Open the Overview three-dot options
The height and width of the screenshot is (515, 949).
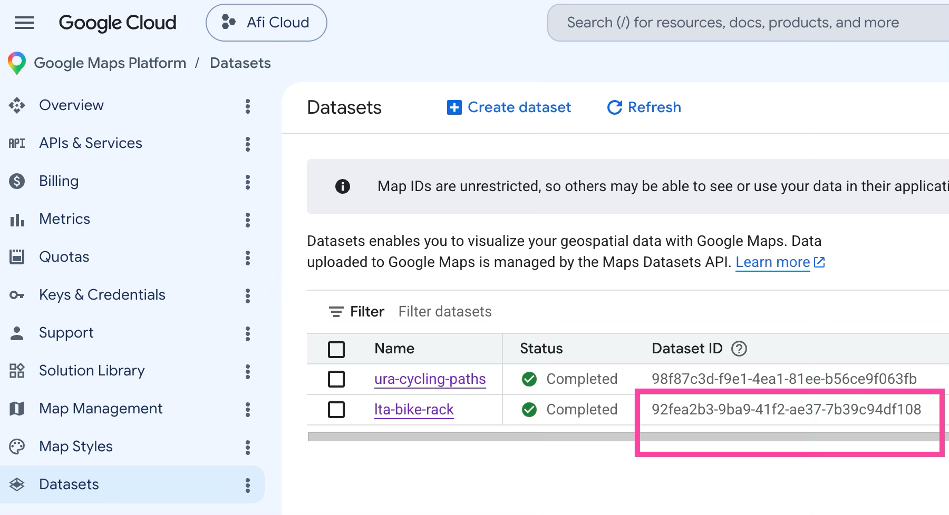[x=248, y=106]
